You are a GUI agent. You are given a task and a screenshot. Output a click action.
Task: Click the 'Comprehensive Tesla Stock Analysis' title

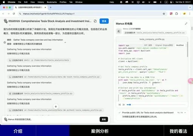point(56,21)
